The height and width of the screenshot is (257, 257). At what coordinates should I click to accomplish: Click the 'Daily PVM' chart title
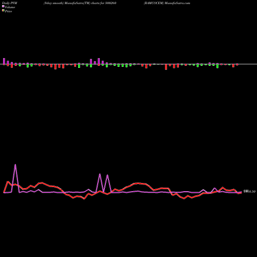pyautogui.click(x=10, y=3)
